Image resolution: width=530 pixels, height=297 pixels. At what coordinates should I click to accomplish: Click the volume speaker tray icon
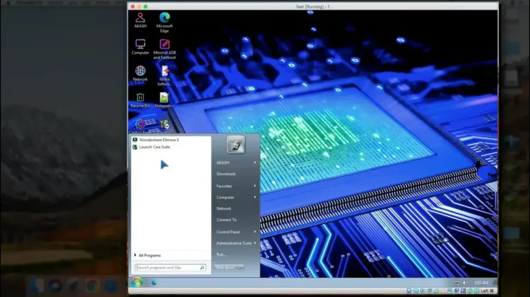[x=464, y=283]
